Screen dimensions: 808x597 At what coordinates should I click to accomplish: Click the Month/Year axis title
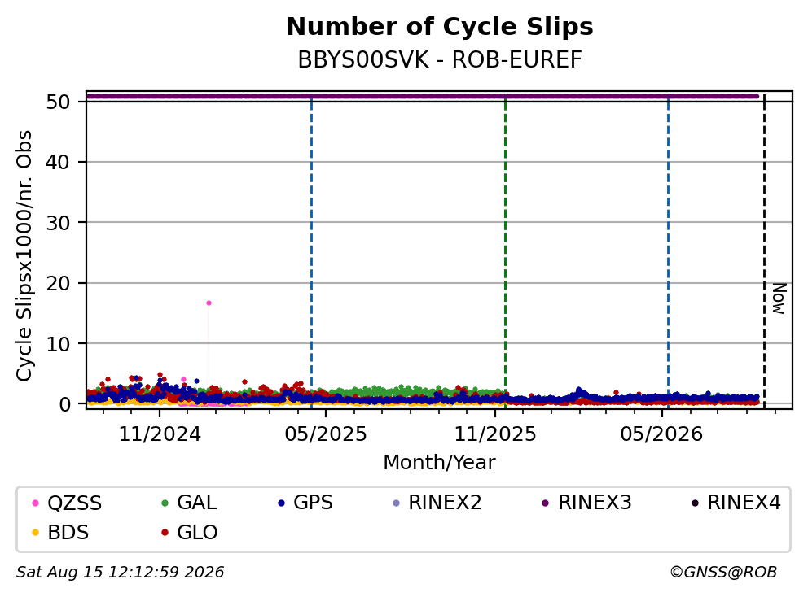tap(440, 462)
